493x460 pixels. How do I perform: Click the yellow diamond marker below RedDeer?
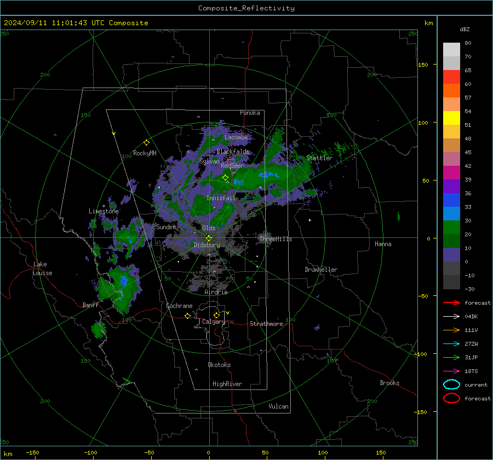(x=225, y=178)
